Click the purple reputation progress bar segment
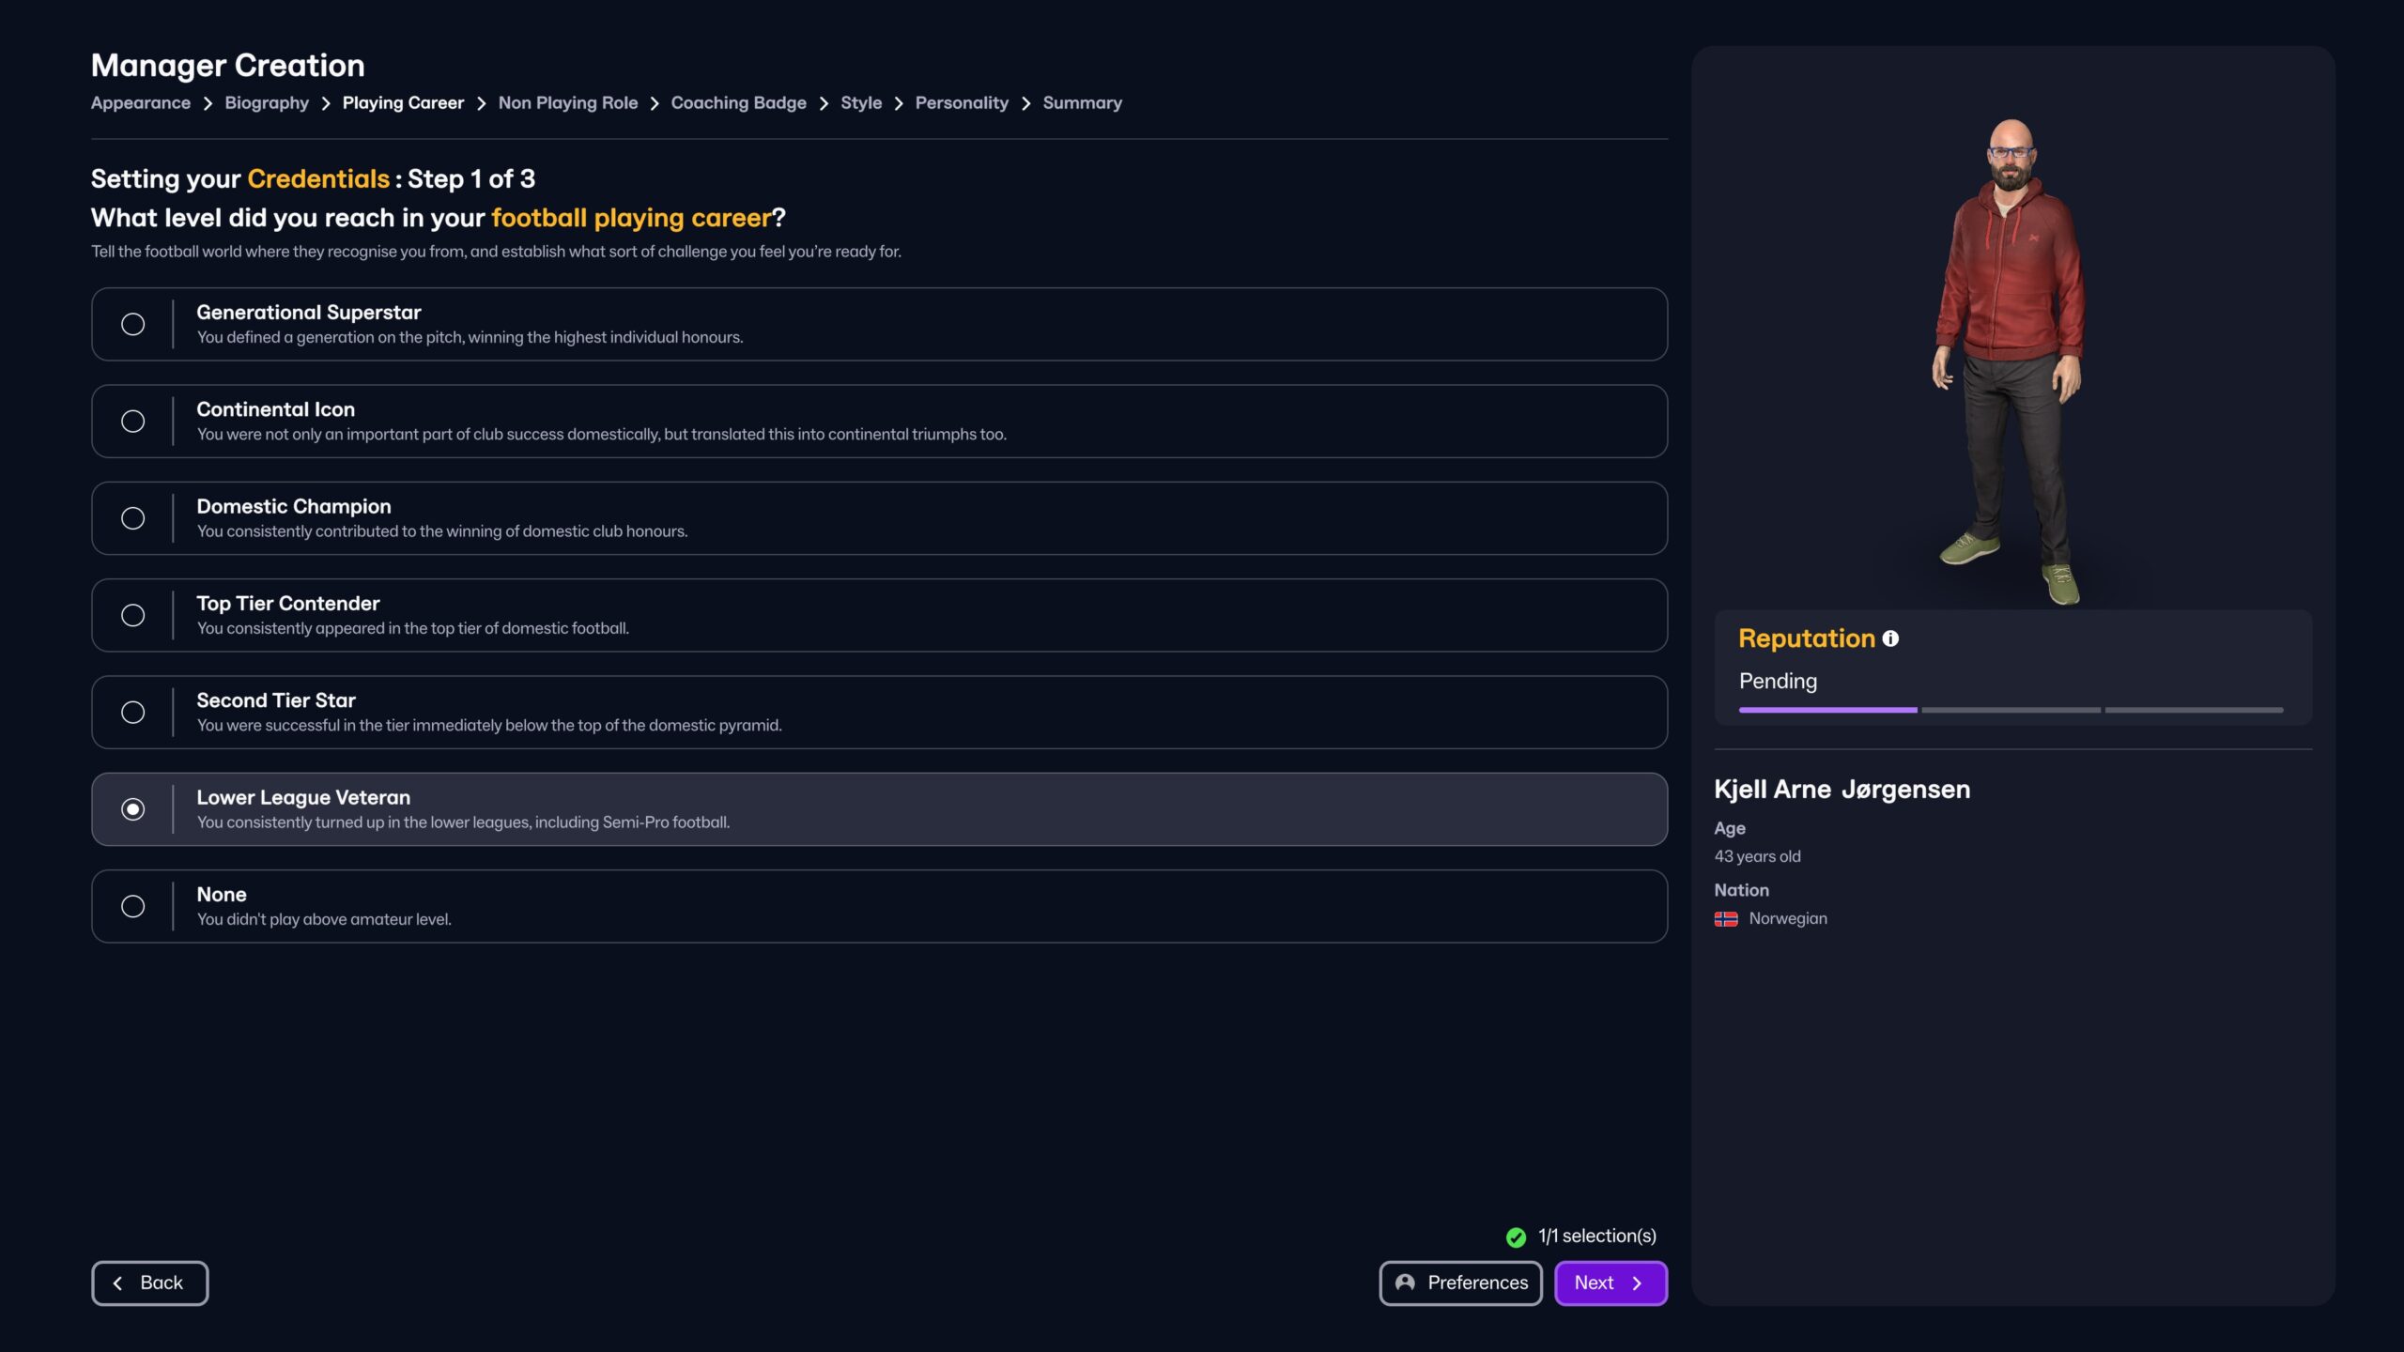 coord(1827,710)
